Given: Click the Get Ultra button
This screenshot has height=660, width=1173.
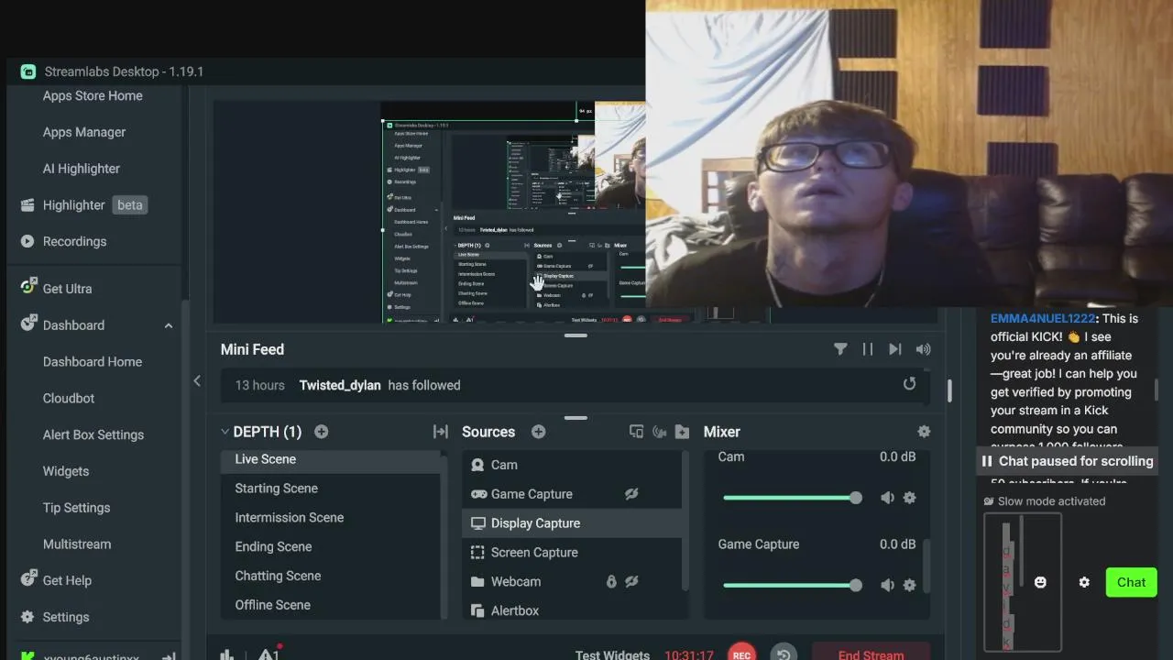Looking at the screenshot, I should point(67,289).
